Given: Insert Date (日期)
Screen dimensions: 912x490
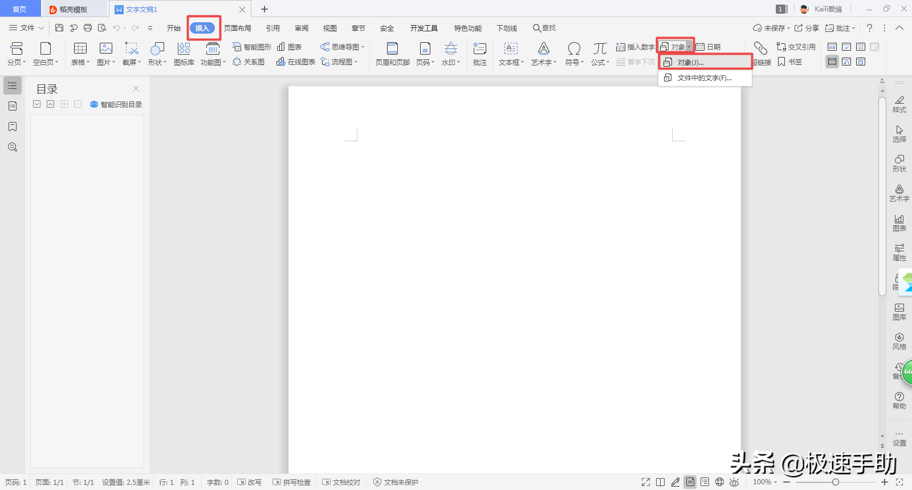Looking at the screenshot, I should [x=709, y=47].
